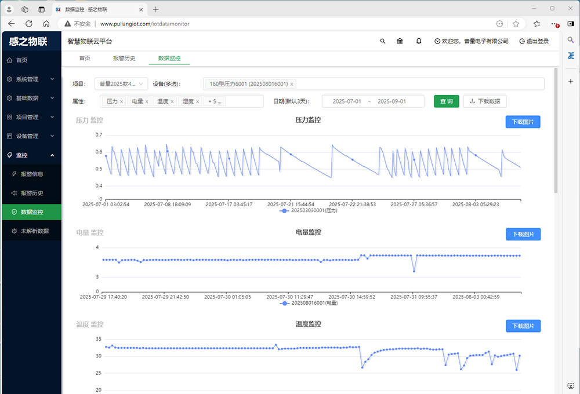Bookmark page with the star icon
The height and width of the screenshot is (394, 580).
pos(516,24)
